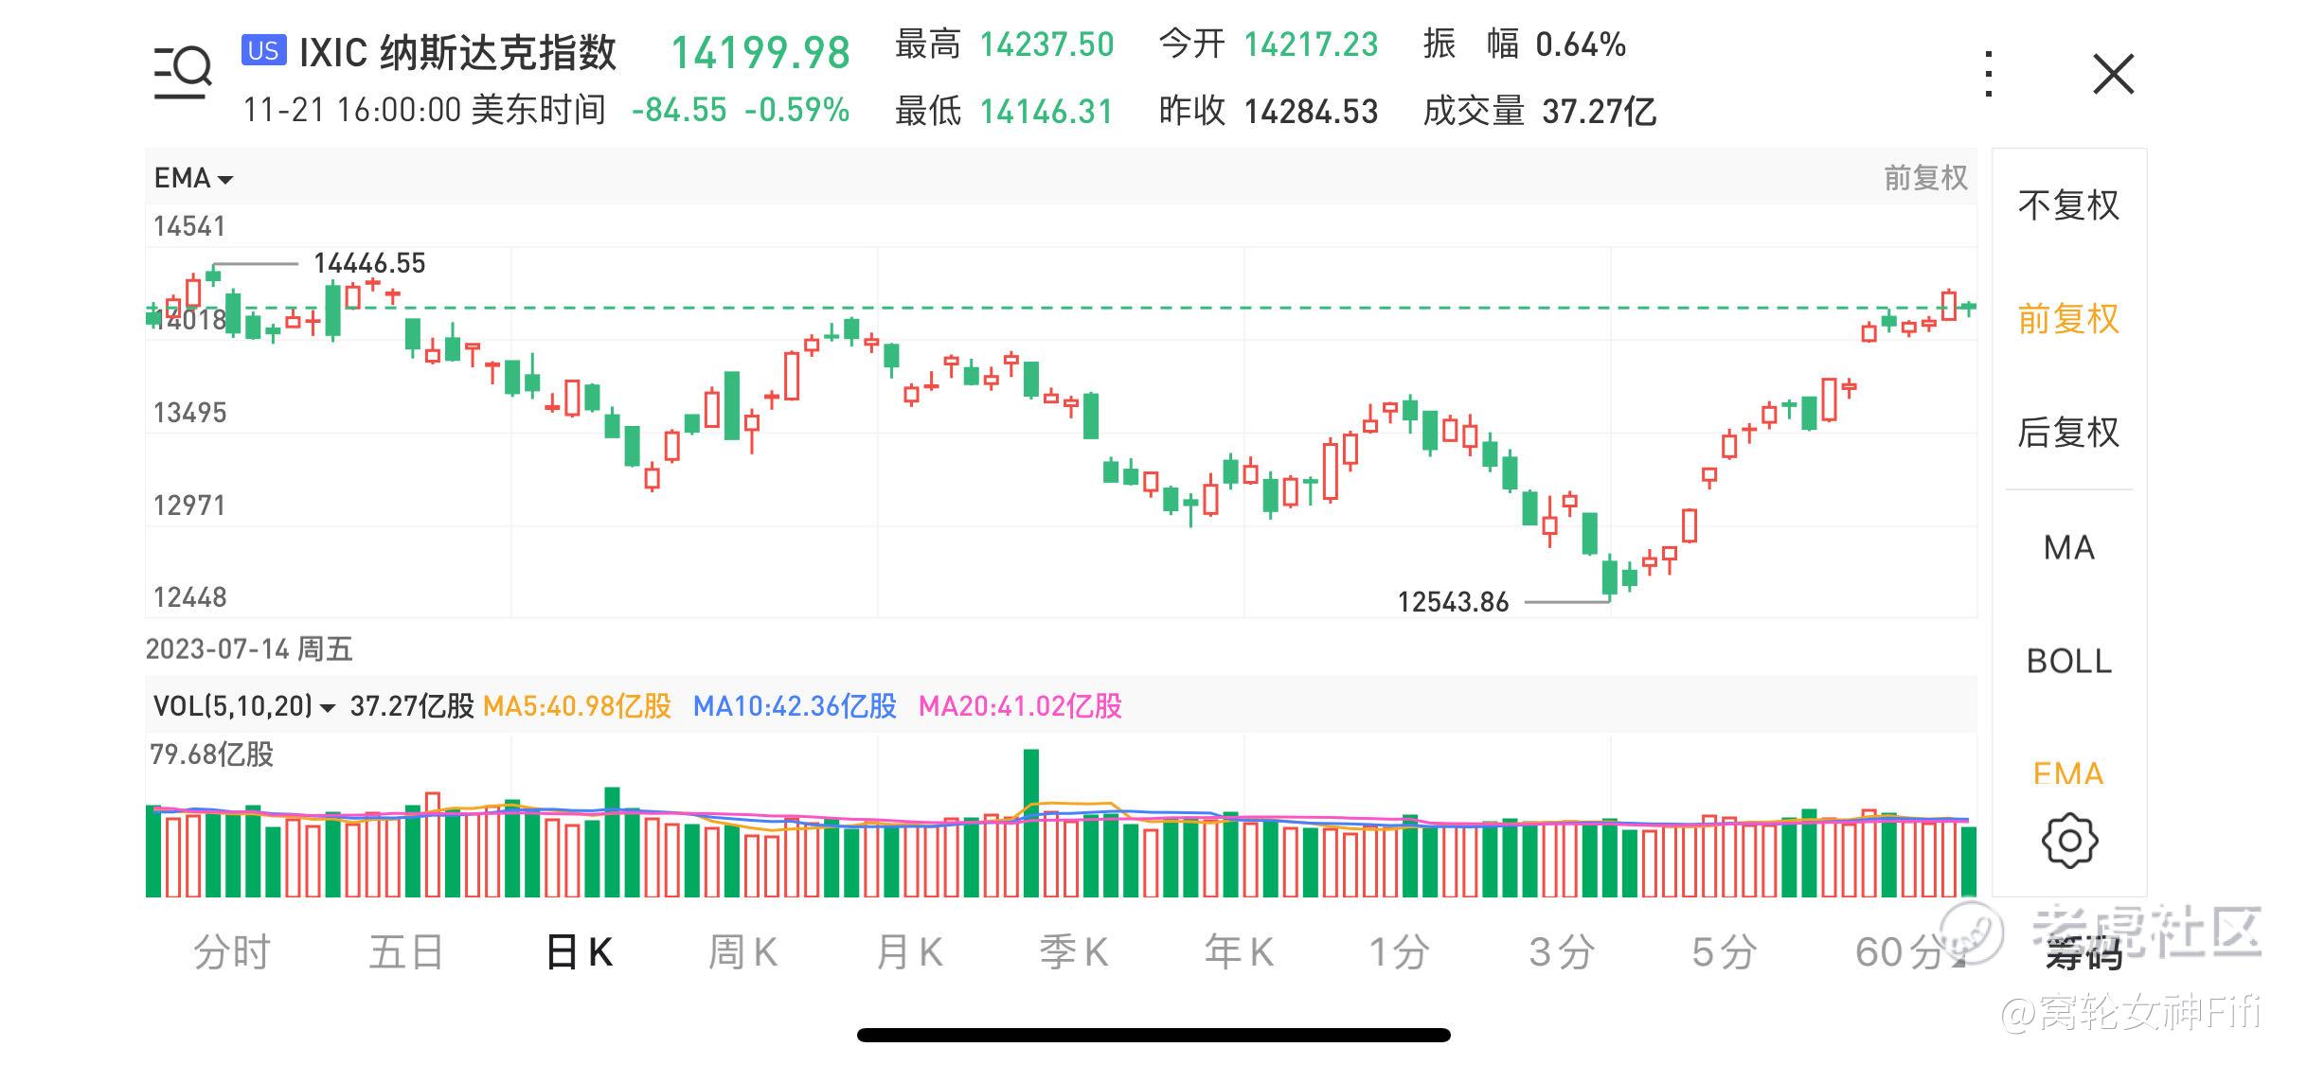
Task: Select 前复权 price adjustment option
Action: click(2068, 319)
